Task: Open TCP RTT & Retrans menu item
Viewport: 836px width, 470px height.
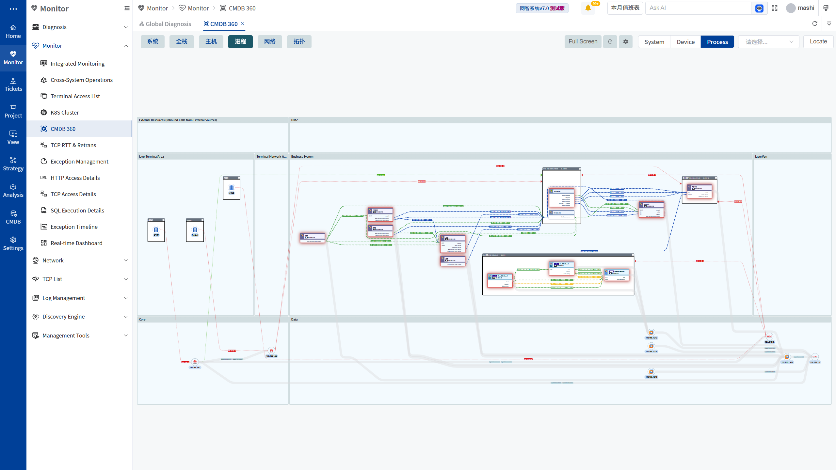Action: 80,145
